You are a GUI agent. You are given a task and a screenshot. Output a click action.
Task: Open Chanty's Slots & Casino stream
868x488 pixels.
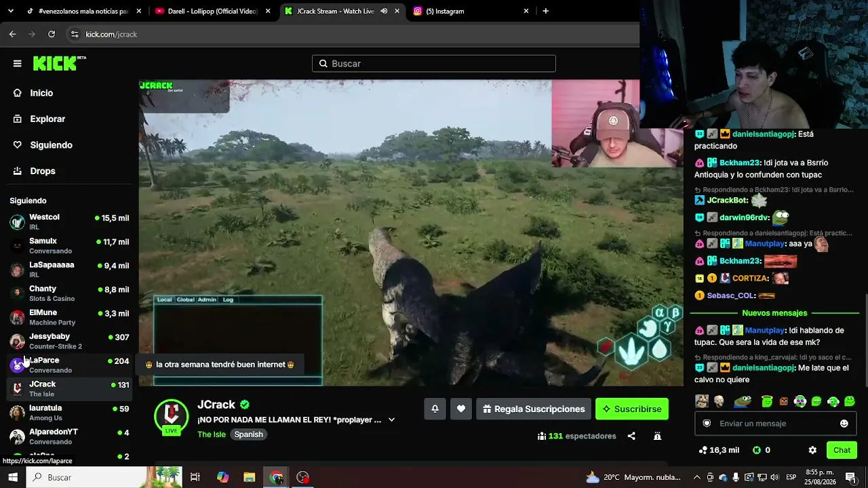pyautogui.click(x=69, y=293)
